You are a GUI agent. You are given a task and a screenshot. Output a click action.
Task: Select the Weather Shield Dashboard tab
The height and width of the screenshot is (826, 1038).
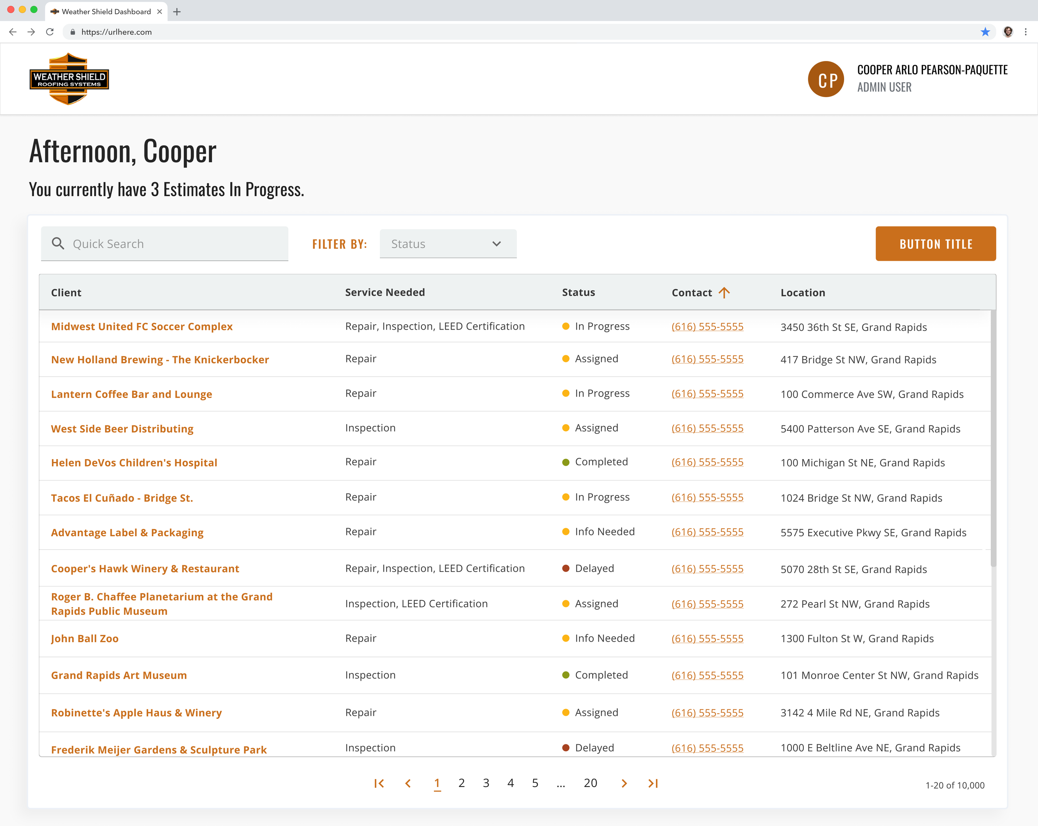click(106, 12)
